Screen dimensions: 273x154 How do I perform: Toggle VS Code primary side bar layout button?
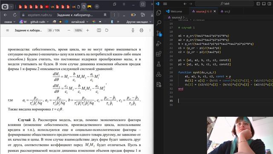[258, 4]
